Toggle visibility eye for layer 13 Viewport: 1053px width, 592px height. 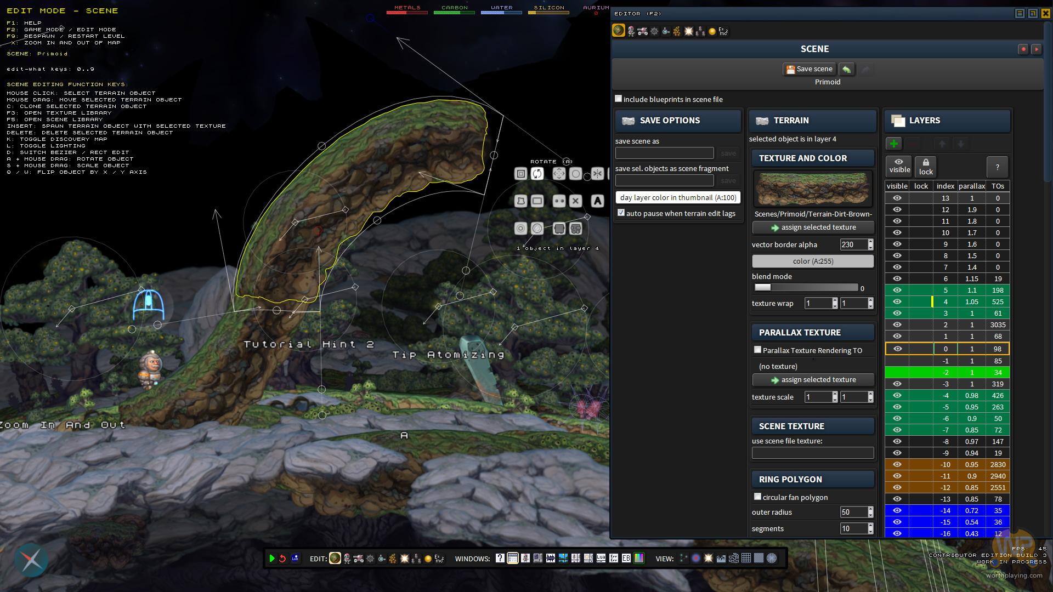pyautogui.click(x=897, y=198)
